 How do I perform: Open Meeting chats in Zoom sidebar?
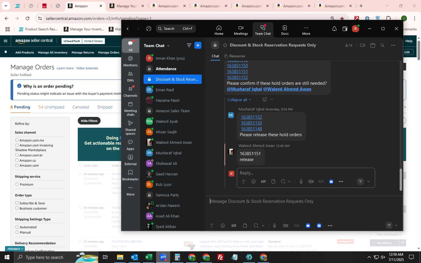pyautogui.click(x=130, y=108)
